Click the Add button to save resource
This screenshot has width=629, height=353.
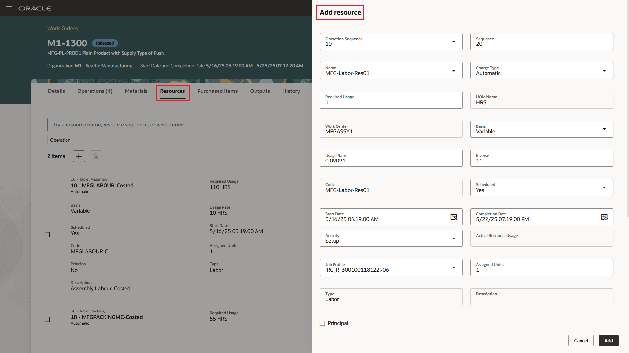point(608,340)
